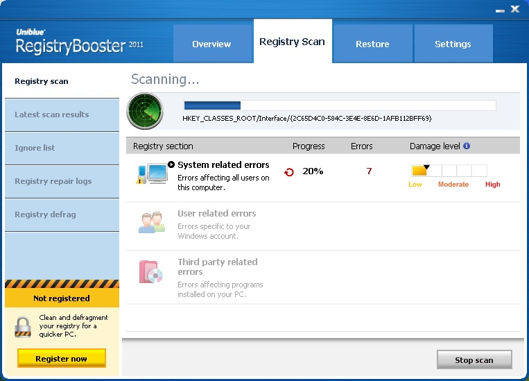
Task: Click 'Errors specific to your Windows account' description
Action: pyautogui.click(x=214, y=231)
